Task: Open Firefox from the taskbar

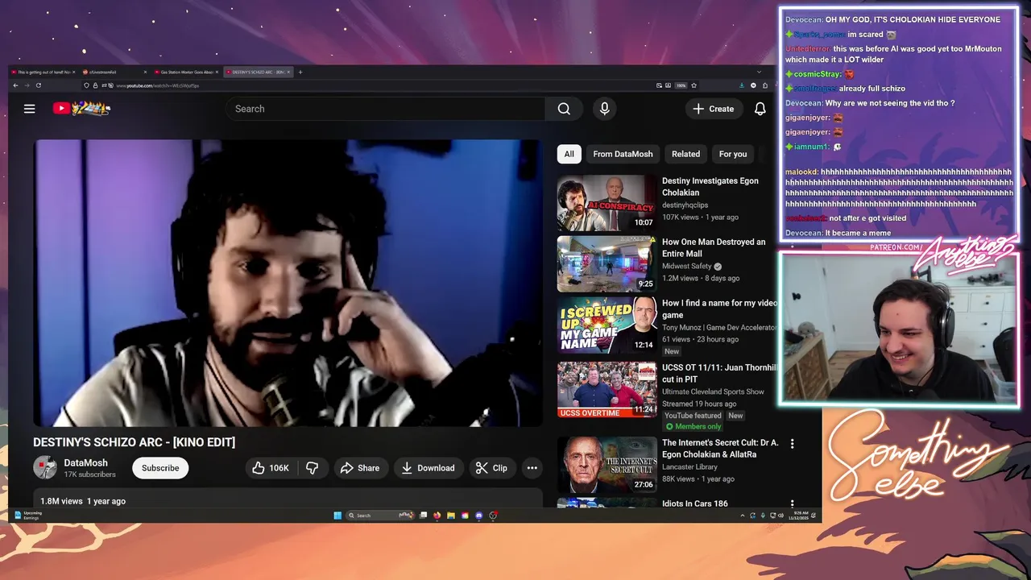Action: tap(437, 516)
